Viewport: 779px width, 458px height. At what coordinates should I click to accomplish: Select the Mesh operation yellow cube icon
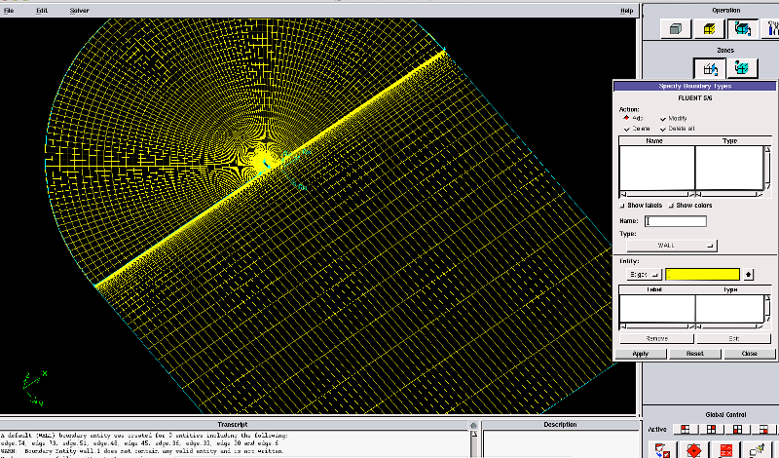coord(709,29)
